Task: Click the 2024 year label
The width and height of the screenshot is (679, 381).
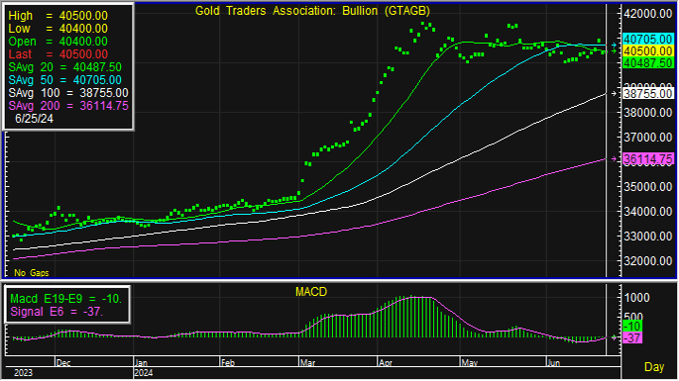Action: point(144,373)
